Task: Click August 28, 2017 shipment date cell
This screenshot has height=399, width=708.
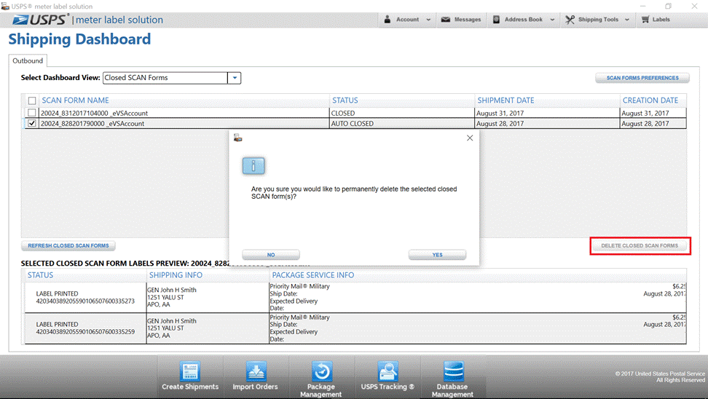Action: 547,124
